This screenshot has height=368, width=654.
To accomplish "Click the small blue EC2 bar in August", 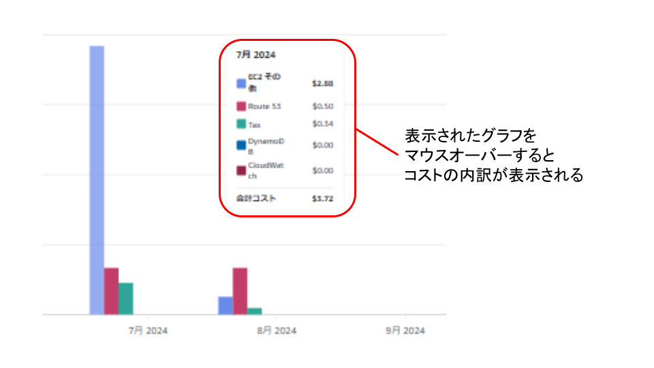I will point(225,305).
